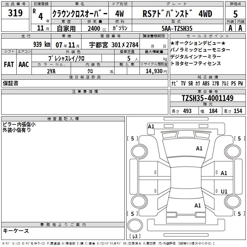
Task: Select the overall evaluation score 5
Action: coord(235,14)
